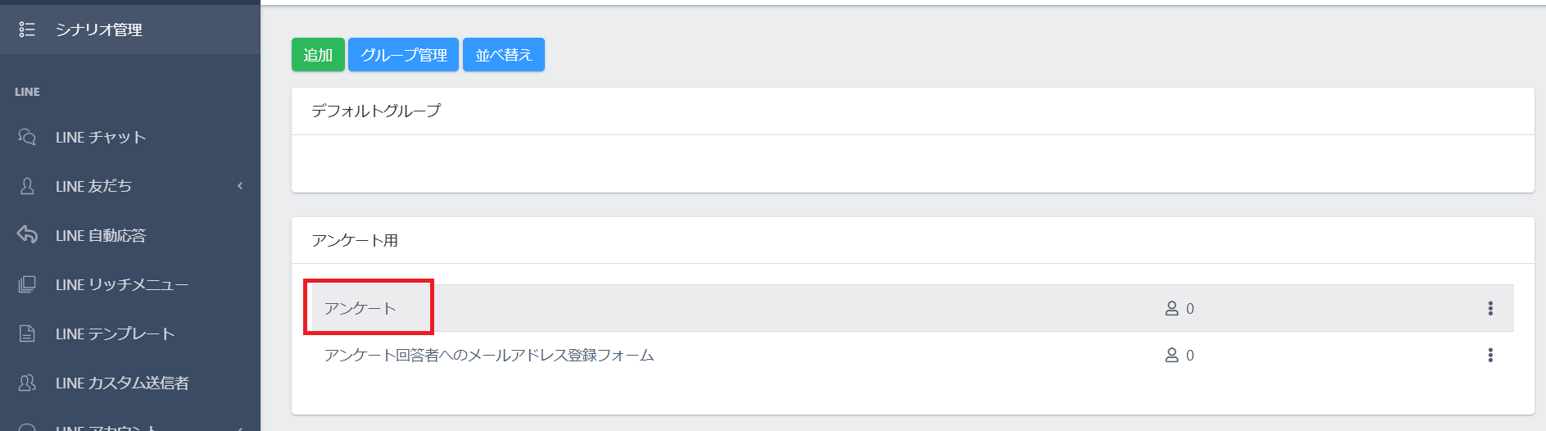Click the LINE チャット speech bubble icon

27,137
